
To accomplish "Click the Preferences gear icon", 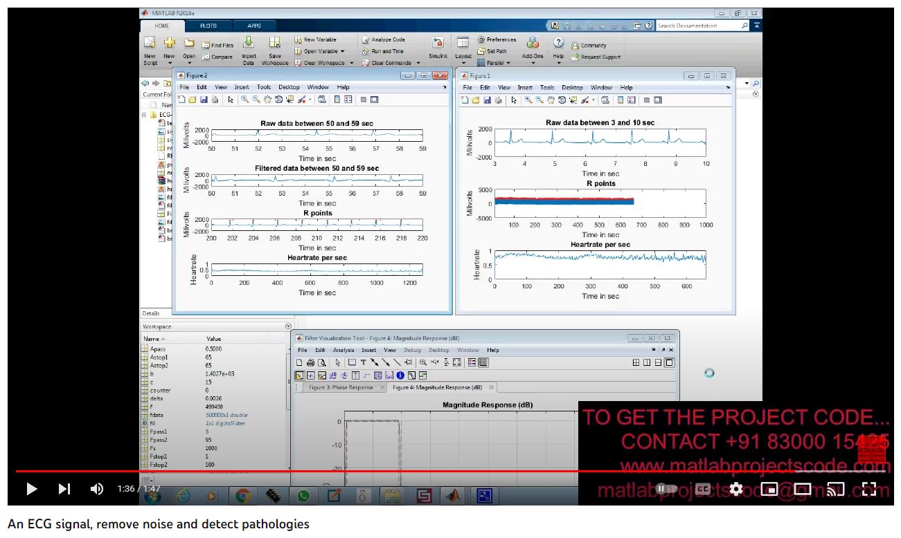I will tap(481, 40).
